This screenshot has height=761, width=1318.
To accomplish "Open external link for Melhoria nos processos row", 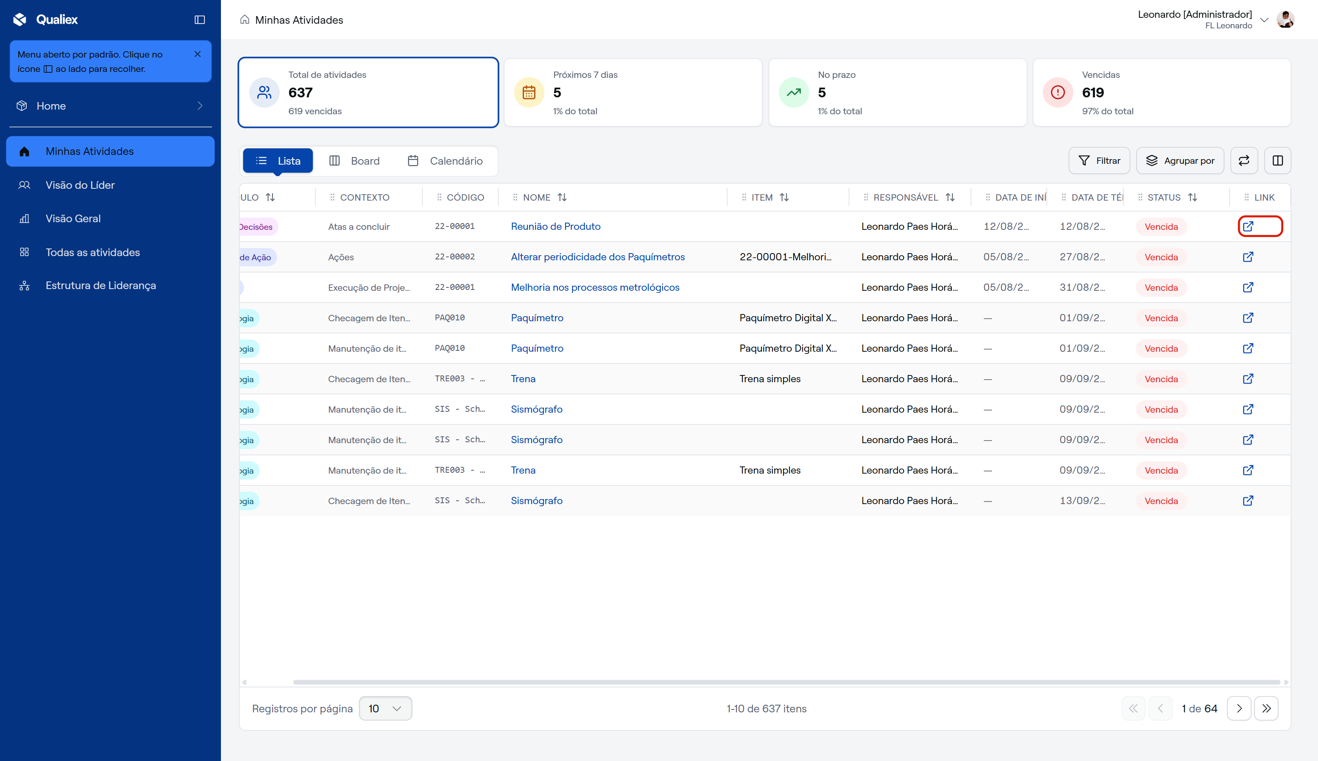I will click(x=1248, y=287).
